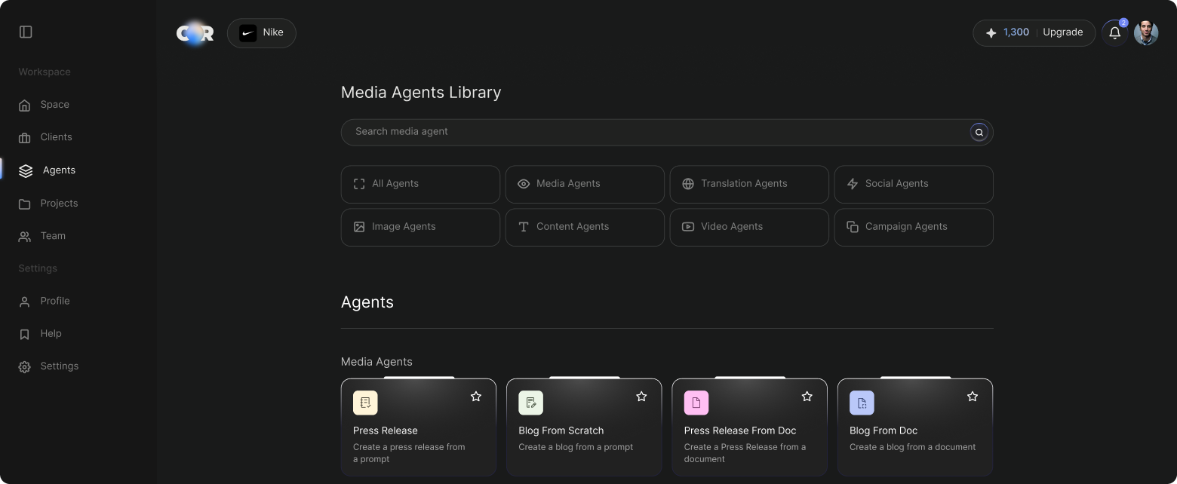Click the Blog From Doc document icon
The image size is (1177, 484).
point(862,403)
